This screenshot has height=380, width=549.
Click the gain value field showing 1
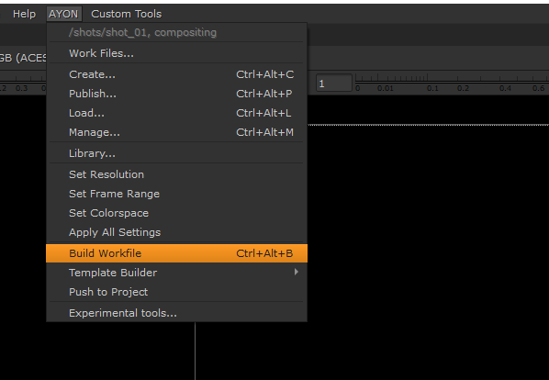point(334,83)
